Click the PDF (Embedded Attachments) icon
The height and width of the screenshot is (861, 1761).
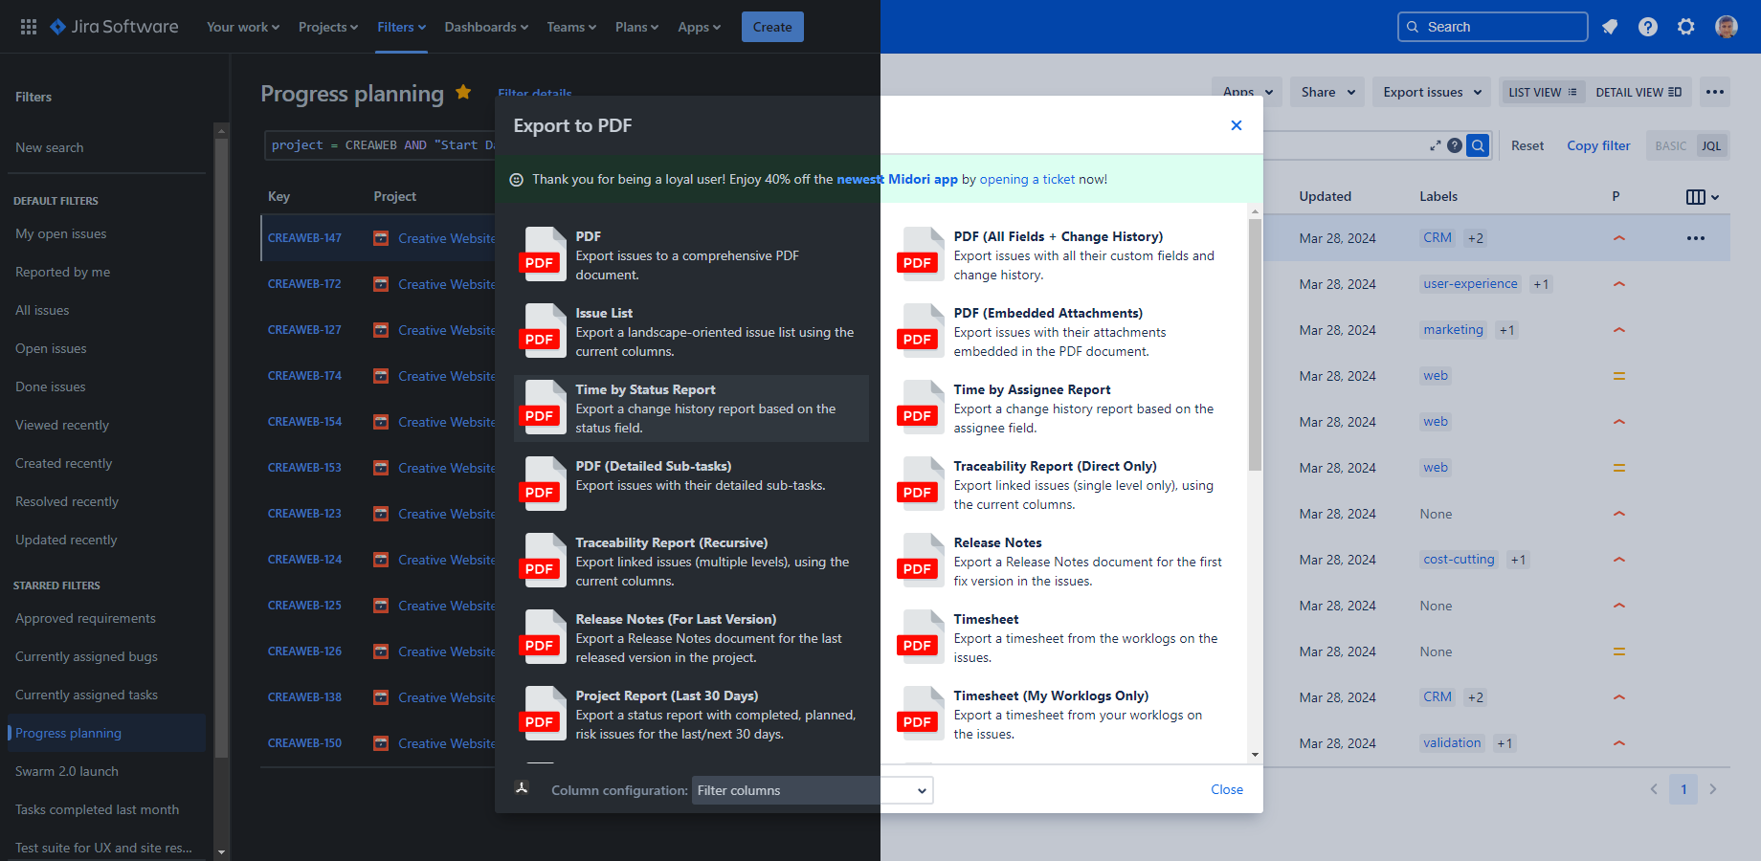(921, 330)
